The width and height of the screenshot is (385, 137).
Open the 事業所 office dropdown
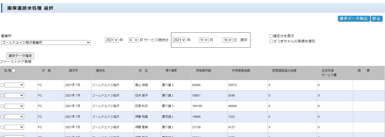(x=46, y=43)
